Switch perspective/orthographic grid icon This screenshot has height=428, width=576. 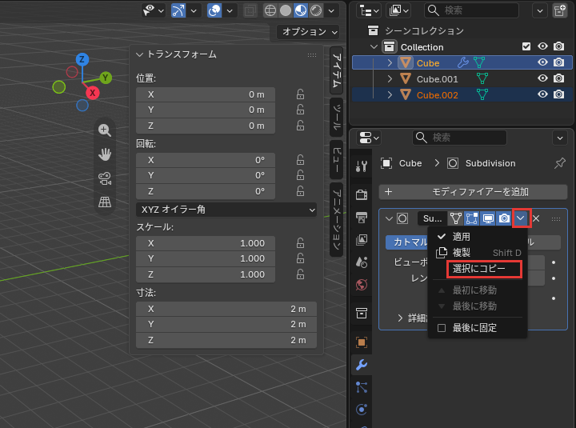tap(105, 202)
